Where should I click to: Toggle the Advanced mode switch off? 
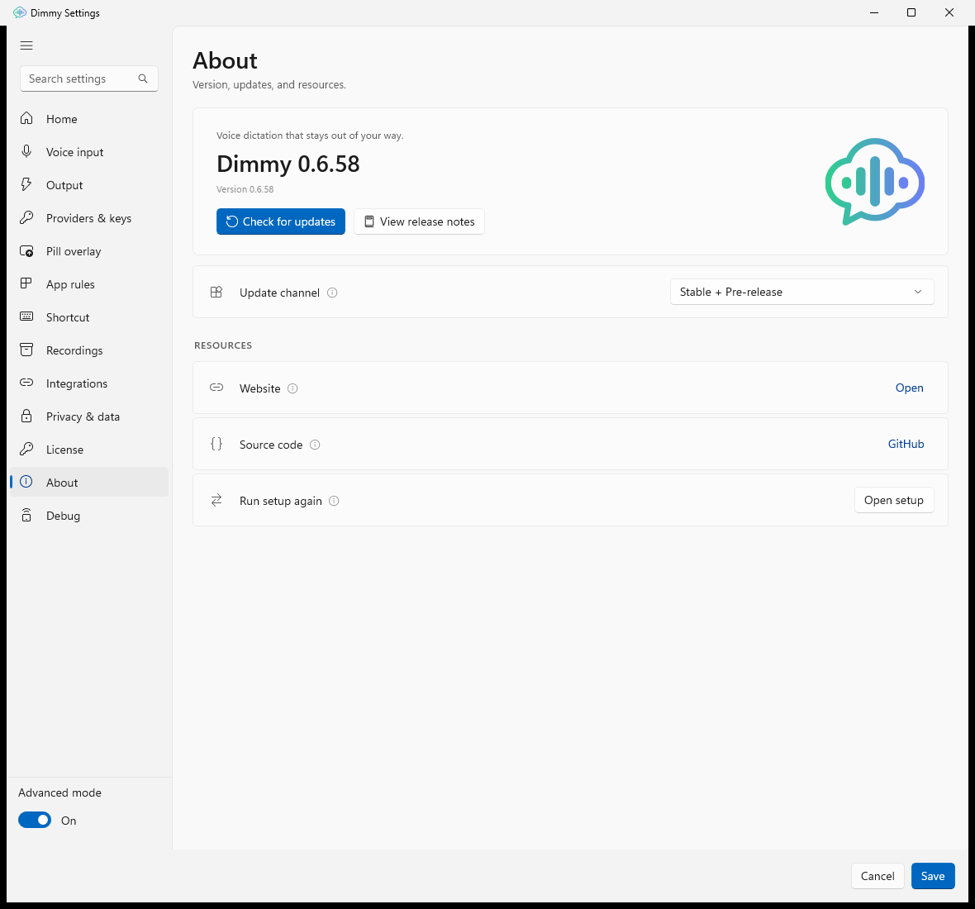click(x=35, y=820)
